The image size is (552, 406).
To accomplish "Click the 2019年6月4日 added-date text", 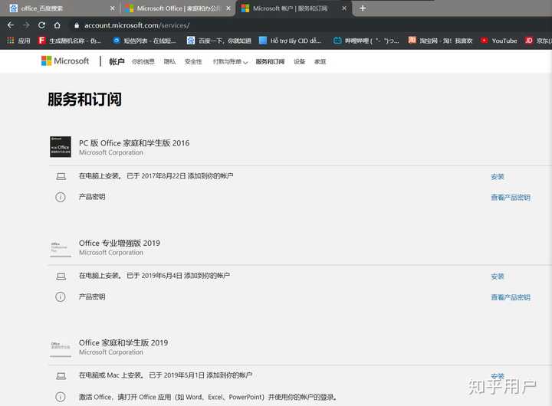I will [162, 276].
